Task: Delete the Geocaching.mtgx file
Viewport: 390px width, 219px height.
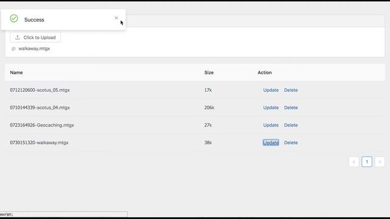Action: tap(291, 125)
